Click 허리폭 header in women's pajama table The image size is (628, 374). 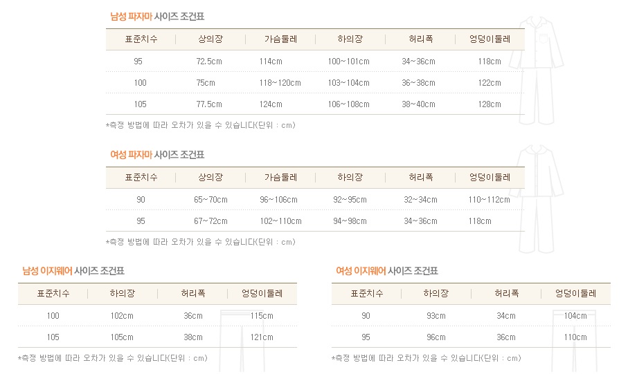coord(421,178)
